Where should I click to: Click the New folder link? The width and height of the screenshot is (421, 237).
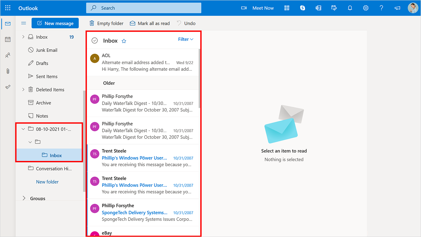click(47, 182)
